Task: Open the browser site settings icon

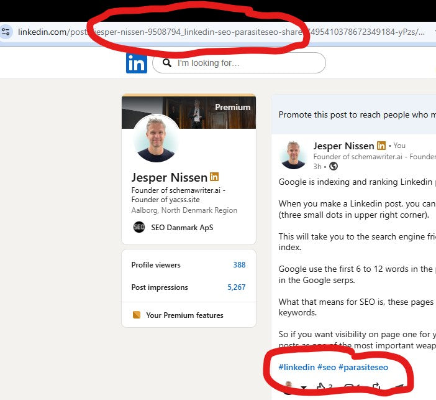Action: (6, 32)
